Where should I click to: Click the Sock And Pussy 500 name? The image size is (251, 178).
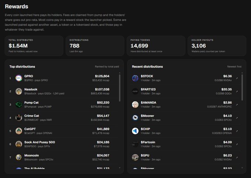[39, 142]
